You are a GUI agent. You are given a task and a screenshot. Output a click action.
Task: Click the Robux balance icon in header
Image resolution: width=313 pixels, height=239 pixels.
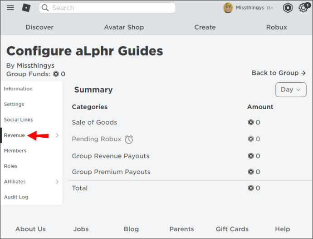point(288,8)
